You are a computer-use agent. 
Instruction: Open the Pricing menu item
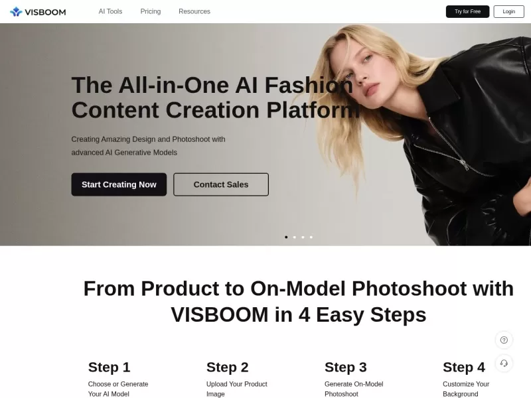(x=151, y=11)
